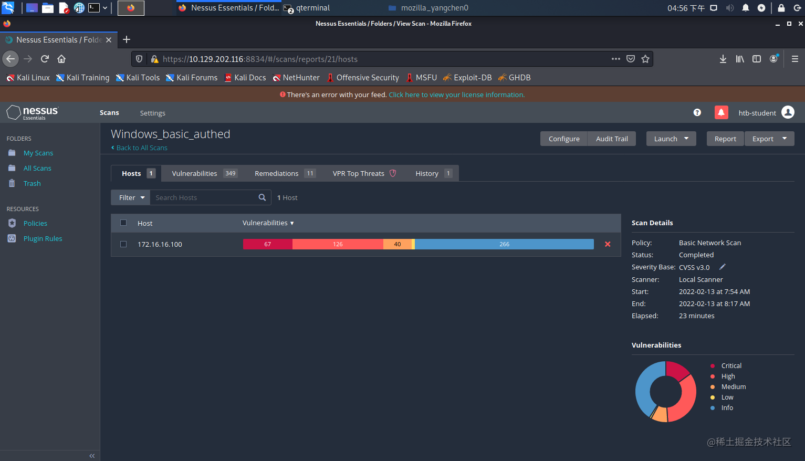
Task: Open the Firefox downloads panel
Action: click(x=723, y=59)
